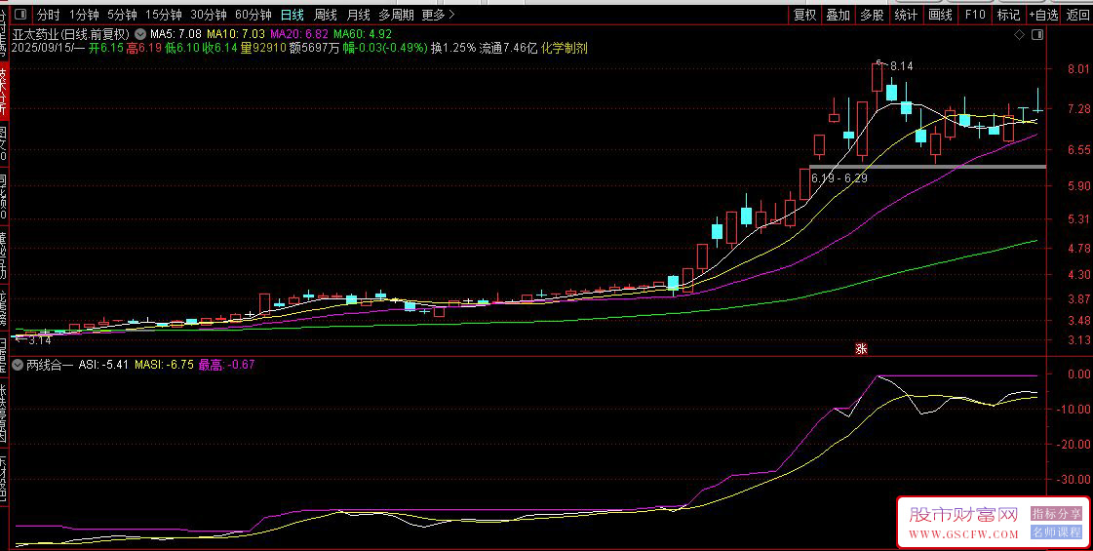
Task: Select the 60分钟 period
Action: coord(254,14)
